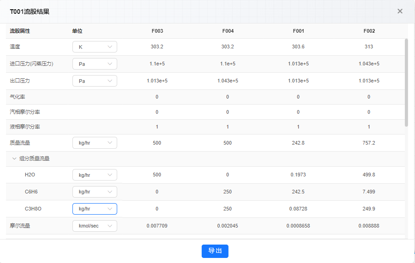The width and height of the screenshot is (415, 263).
Task: Open the C6H6 component unit dropdown
Action: pos(95,192)
